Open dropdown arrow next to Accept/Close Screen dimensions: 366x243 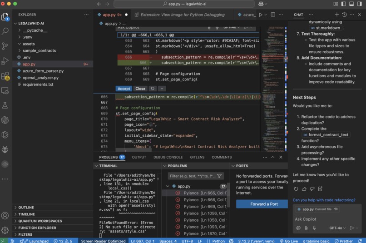click(162, 89)
